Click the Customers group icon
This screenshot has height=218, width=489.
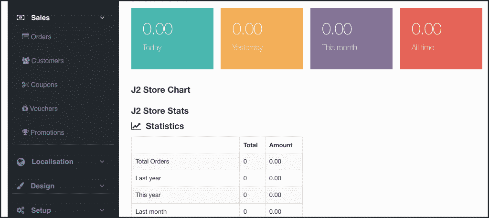(x=26, y=60)
